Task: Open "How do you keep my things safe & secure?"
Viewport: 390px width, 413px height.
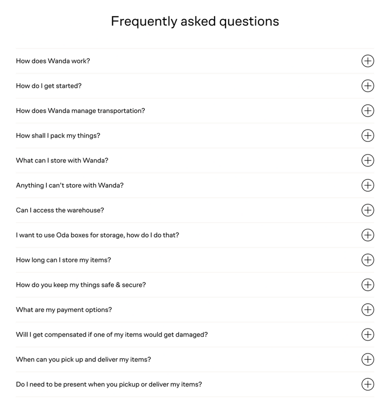Action: click(x=368, y=285)
